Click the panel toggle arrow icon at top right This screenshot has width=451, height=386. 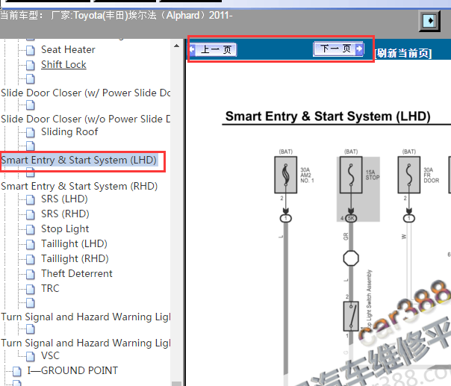coord(429,21)
